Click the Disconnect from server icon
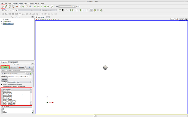 pos(13,7)
